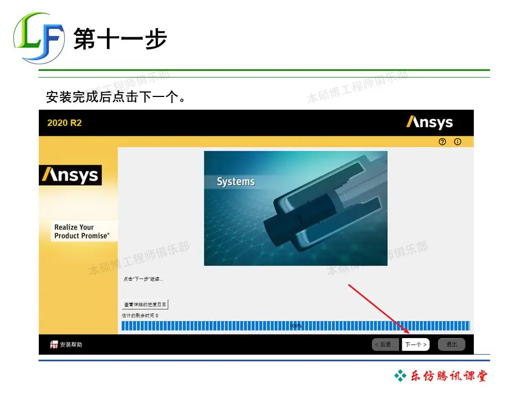Screen dimensions: 532x399
Task: Click the Realize Your Product Promise text
Action: [82, 232]
